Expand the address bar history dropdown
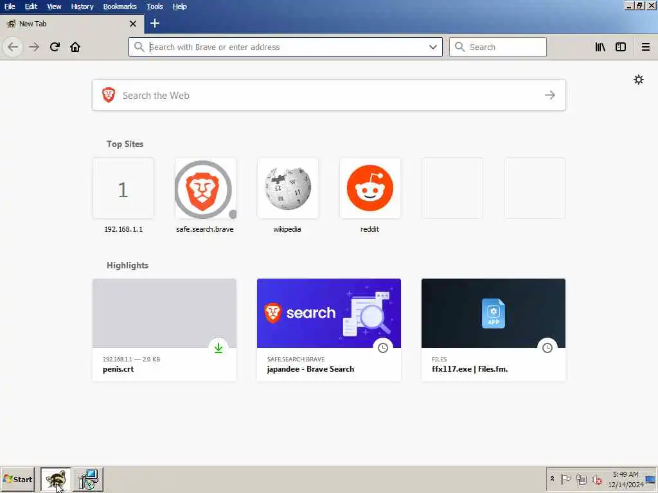Viewport: 658px width, 493px height. tap(433, 47)
